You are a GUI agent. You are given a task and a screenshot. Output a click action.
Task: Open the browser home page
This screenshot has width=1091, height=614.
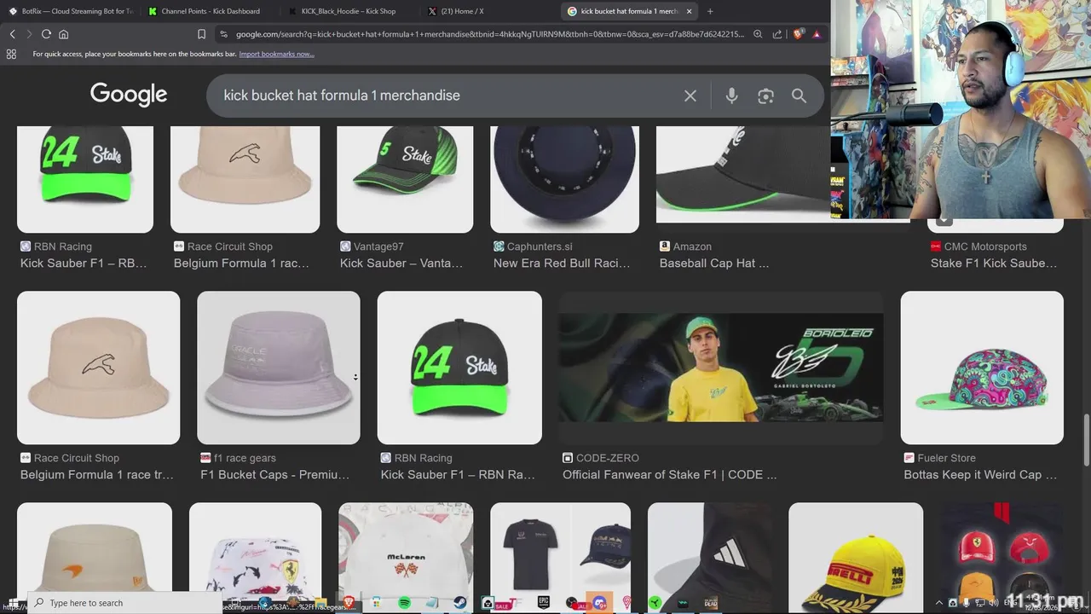[63, 34]
